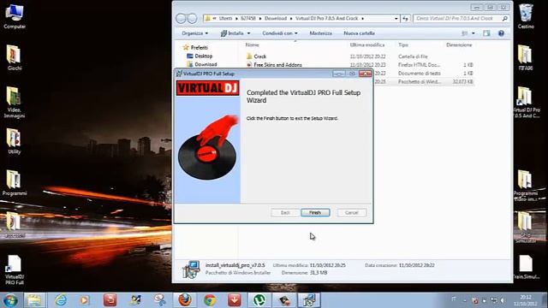Screen dimensions: 548x308
Task: Launch Firefox from the taskbar
Action: click(185, 300)
